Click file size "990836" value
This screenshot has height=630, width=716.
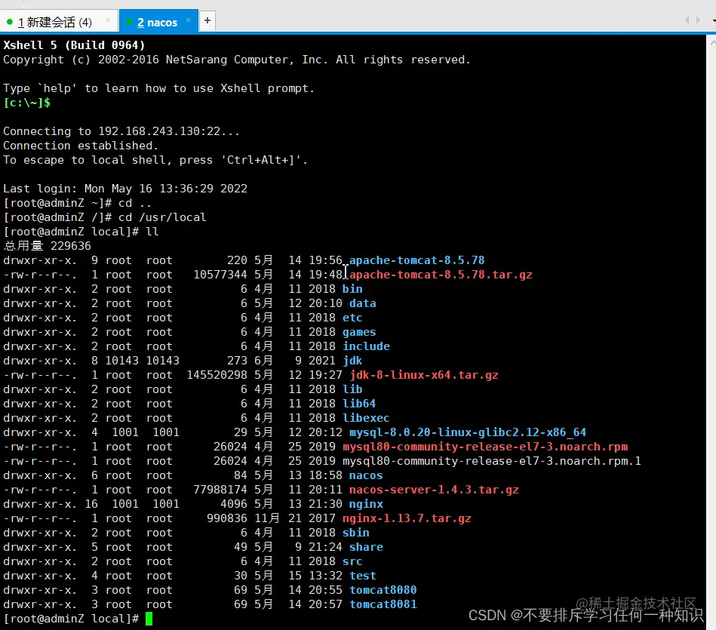(227, 518)
